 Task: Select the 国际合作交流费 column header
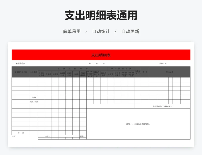[97, 74]
